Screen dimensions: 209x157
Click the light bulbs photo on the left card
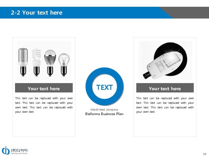point(44,60)
